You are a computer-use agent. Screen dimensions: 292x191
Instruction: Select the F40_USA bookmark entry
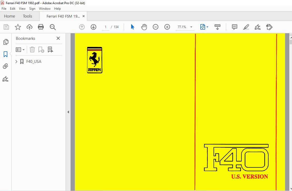[x=34, y=62]
